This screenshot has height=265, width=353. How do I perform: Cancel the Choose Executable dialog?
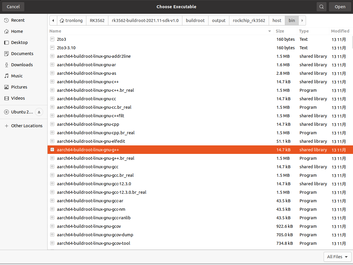point(13,7)
